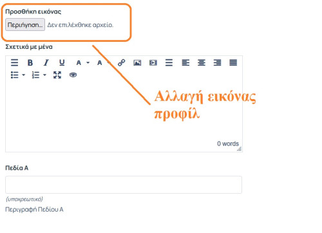Click inside the Σχετικά με μένα text area
The height and width of the screenshot is (233, 322).
(x=124, y=111)
